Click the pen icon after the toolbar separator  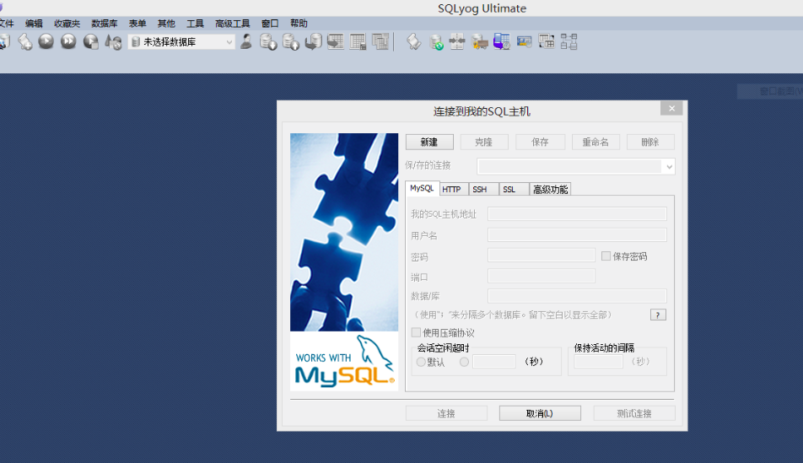413,41
